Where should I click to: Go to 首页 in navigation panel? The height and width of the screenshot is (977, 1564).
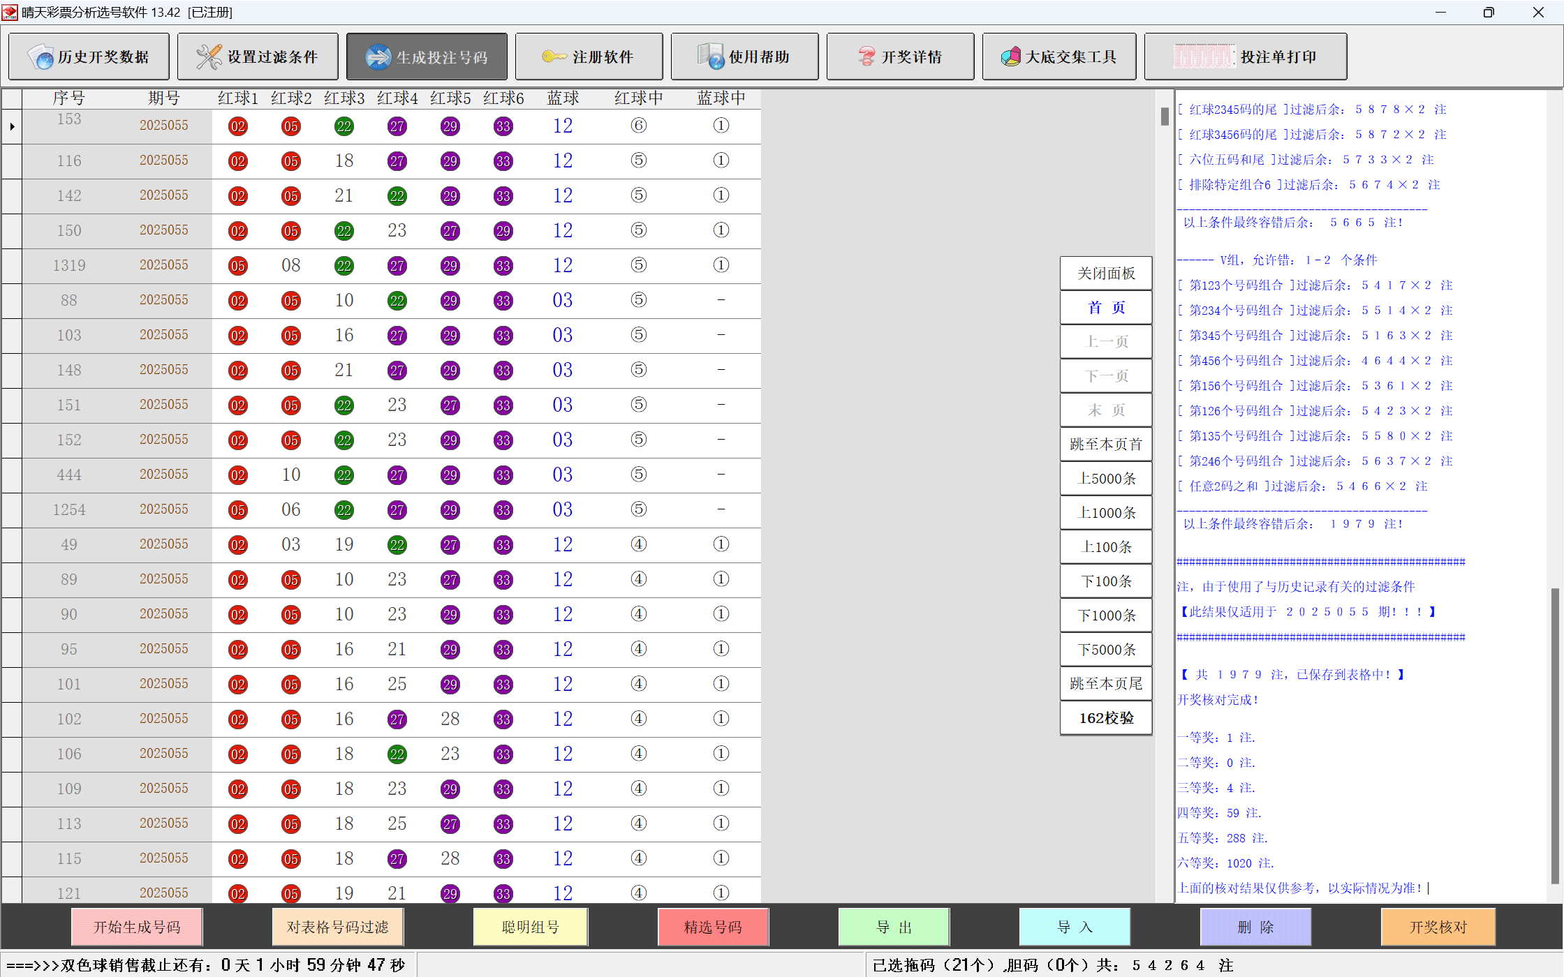[1106, 308]
